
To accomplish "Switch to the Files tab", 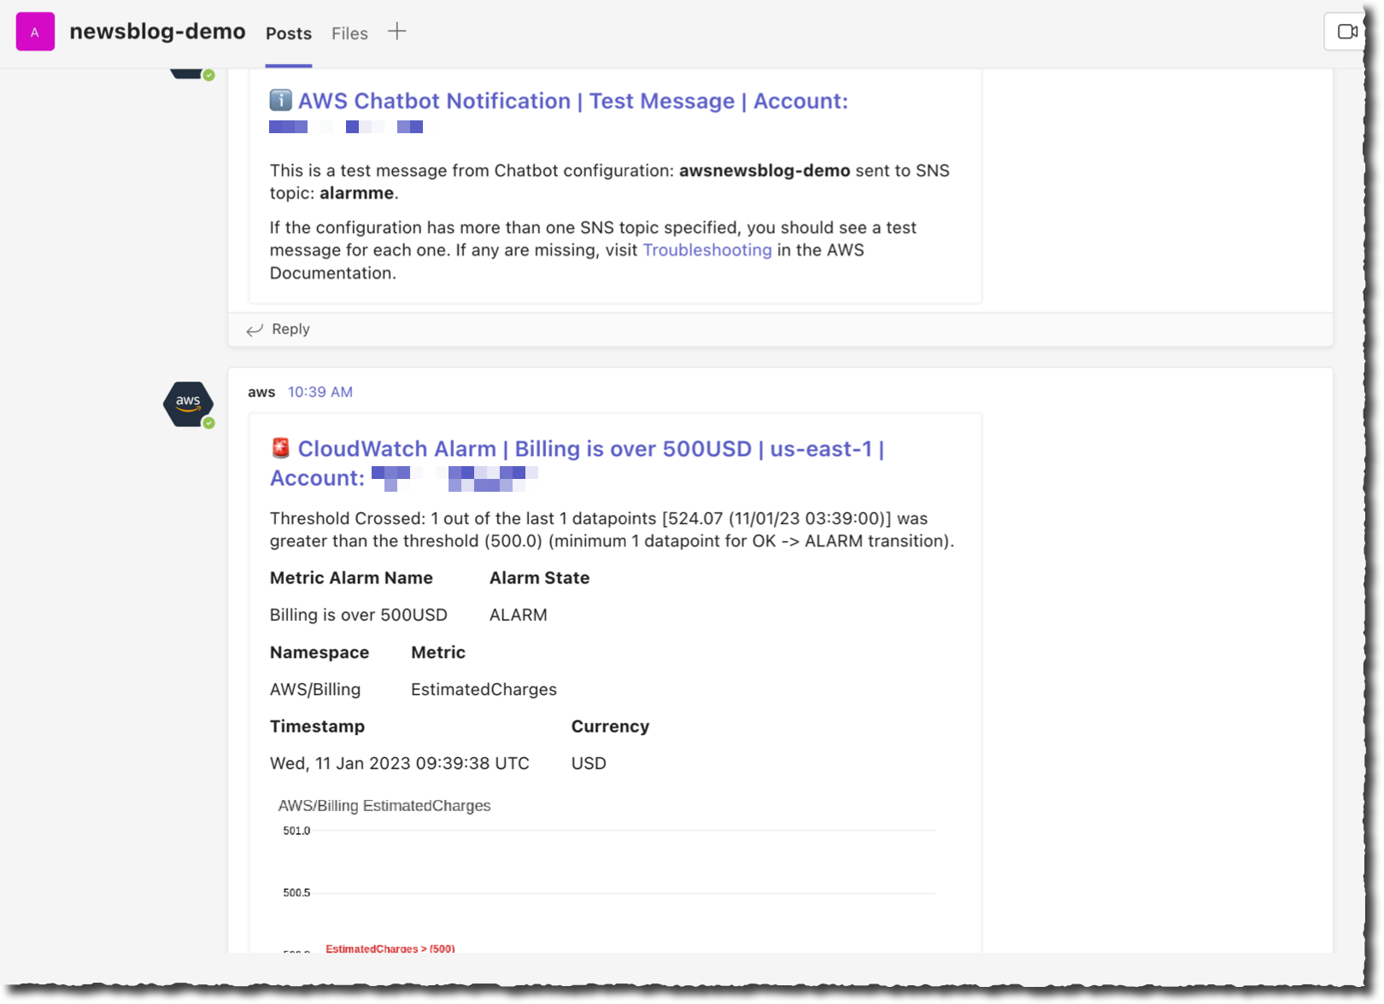I will click(349, 33).
